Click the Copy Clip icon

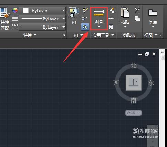(x=137, y=19)
